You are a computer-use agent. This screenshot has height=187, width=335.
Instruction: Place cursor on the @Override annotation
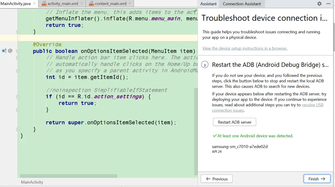click(x=47, y=45)
